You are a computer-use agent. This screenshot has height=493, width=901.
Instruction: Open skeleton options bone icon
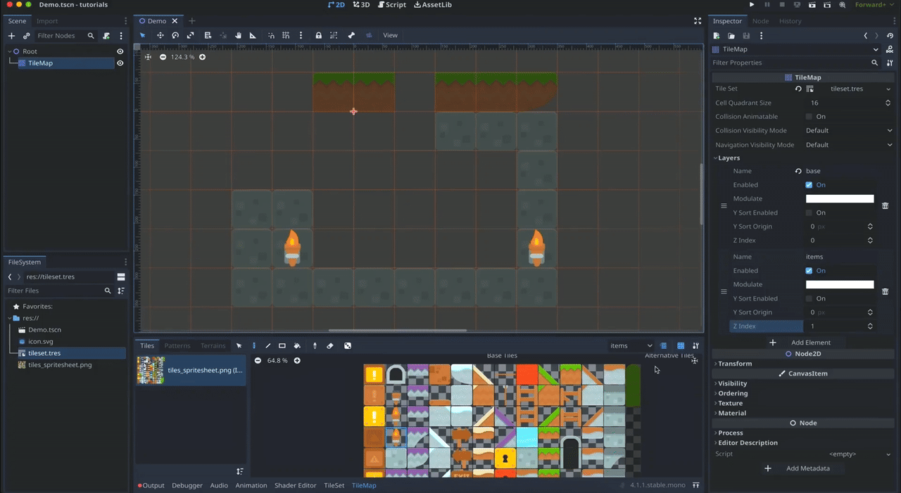tap(351, 35)
